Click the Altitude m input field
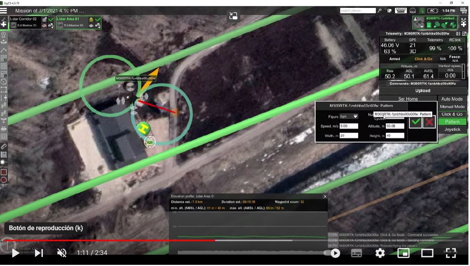Viewport: 470px width, 266px height. pos(395,126)
